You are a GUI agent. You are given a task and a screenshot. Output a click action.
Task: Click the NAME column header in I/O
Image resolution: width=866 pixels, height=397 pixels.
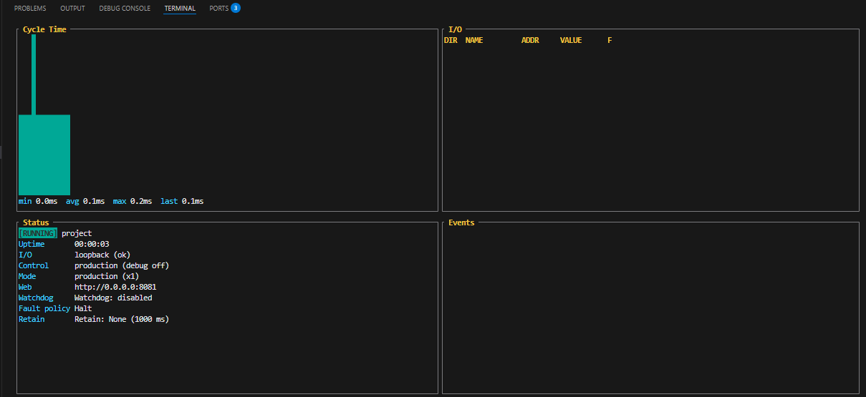[x=474, y=41]
